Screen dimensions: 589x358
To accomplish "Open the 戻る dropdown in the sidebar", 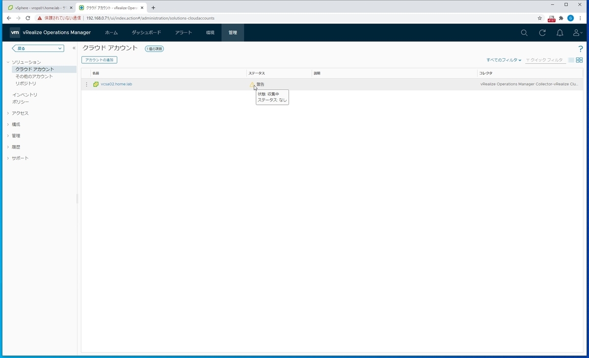I will (38, 49).
